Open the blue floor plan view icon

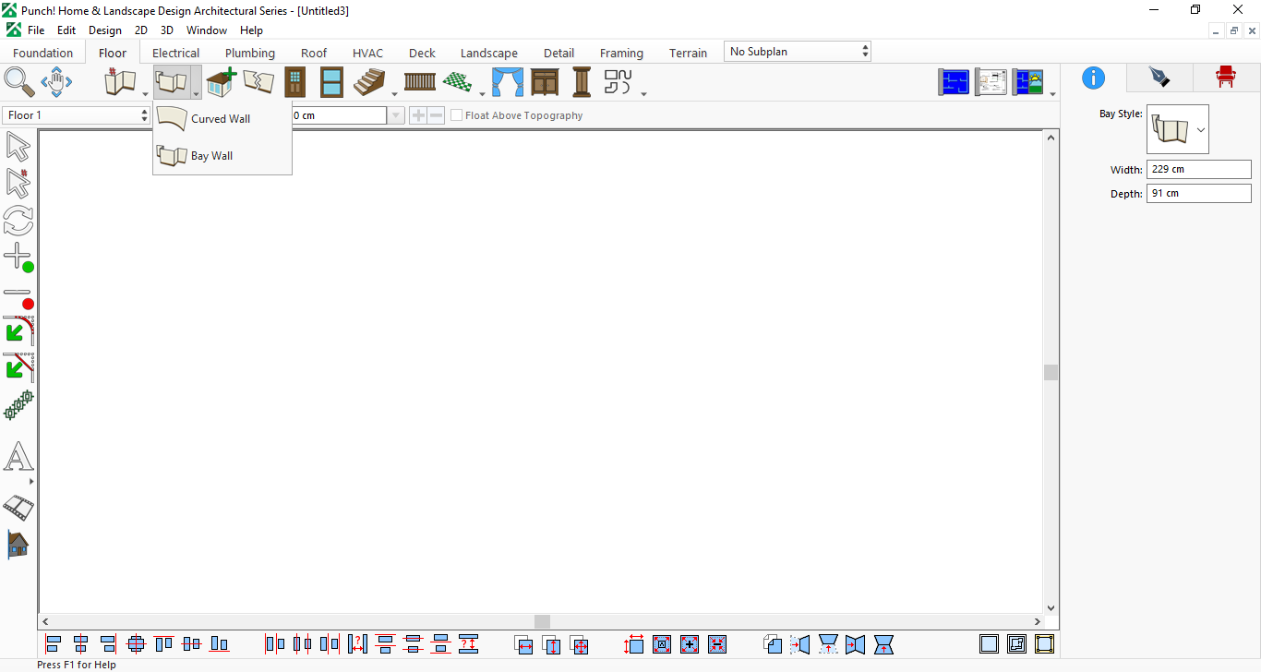pyautogui.click(x=954, y=82)
